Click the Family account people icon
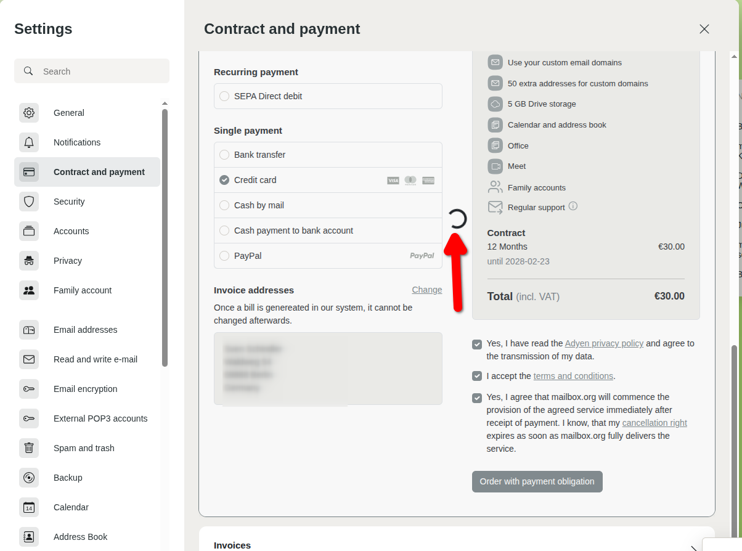Image resolution: width=742 pixels, height=551 pixels. click(29, 290)
